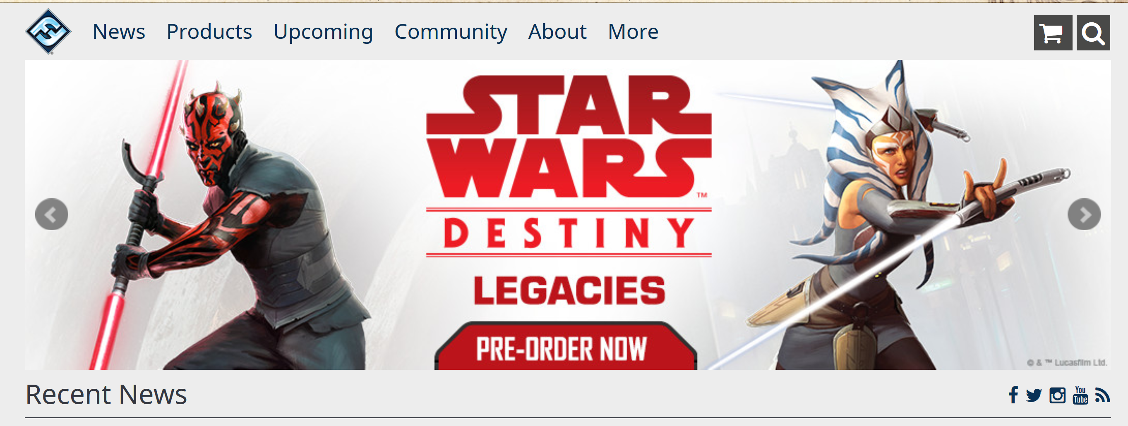Click the Recent News heading
1128x426 pixels.
[106, 395]
